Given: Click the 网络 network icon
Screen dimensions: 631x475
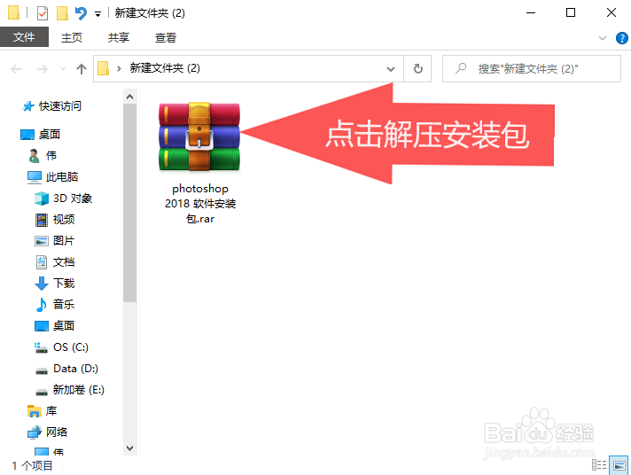Looking at the screenshot, I should [x=35, y=432].
